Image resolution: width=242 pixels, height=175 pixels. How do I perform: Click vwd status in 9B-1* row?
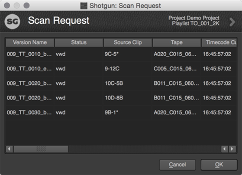[61, 113]
